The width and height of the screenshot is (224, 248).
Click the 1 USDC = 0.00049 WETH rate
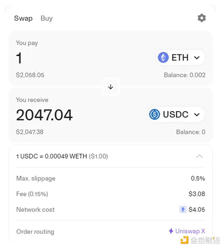[x=62, y=156]
